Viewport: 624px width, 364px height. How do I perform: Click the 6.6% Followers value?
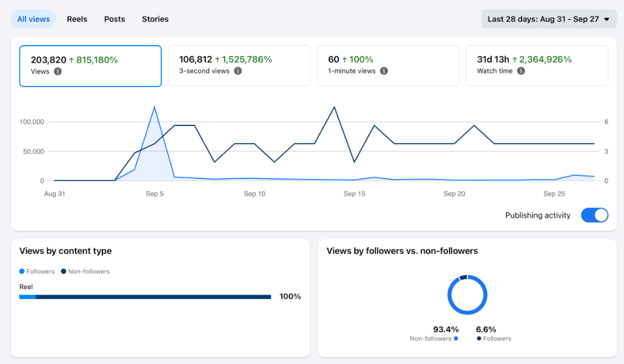coord(486,329)
